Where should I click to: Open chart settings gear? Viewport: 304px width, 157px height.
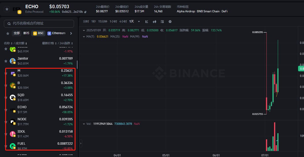[x=170, y=22]
